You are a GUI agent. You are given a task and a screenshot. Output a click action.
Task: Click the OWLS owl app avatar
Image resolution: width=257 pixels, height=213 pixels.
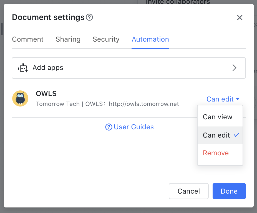coord(20,98)
